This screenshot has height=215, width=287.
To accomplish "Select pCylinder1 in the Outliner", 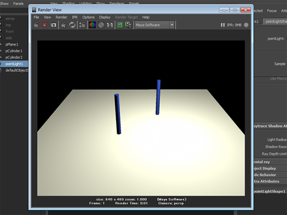I will (14, 51).
